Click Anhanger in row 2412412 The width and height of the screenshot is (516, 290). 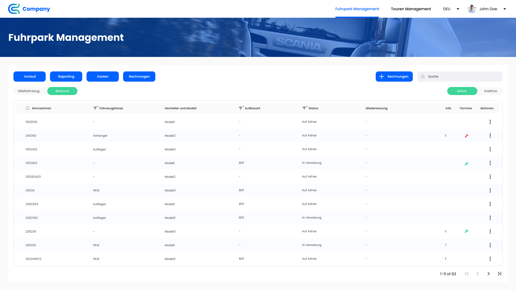(x=100, y=136)
